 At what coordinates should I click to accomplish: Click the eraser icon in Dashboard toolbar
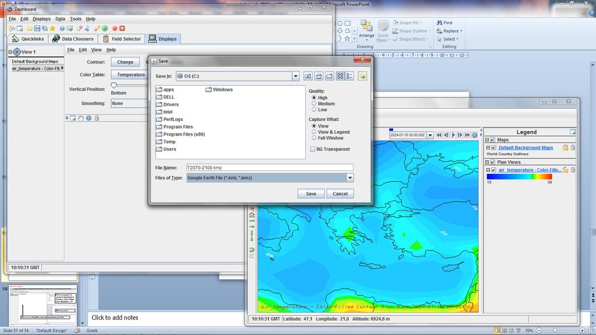click(x=79, y=28)
